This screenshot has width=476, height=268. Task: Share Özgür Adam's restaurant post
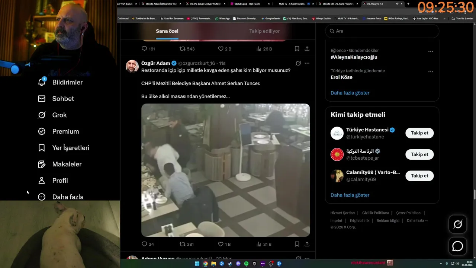307,244
